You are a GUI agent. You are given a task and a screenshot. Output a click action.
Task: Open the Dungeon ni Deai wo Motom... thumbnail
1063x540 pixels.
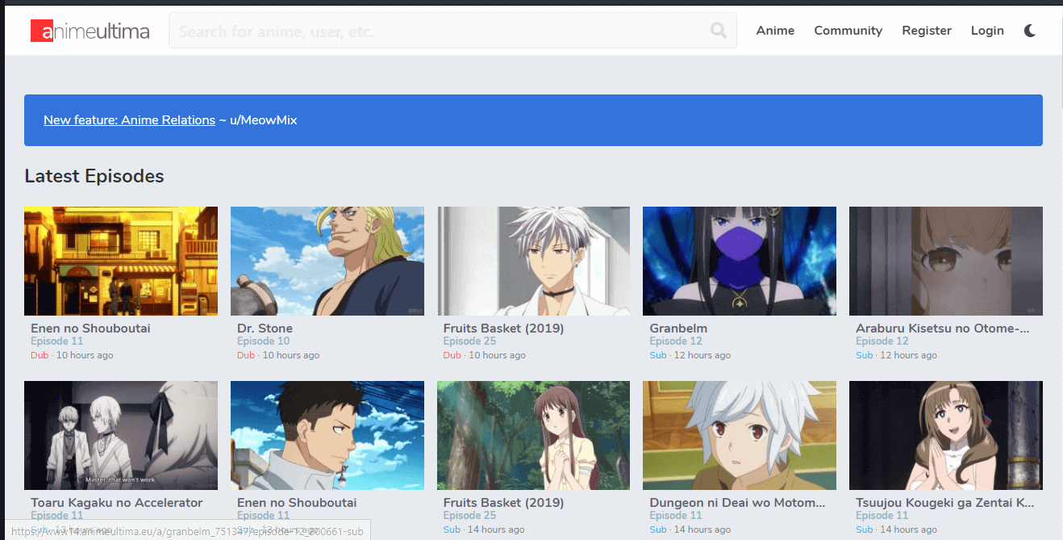pos(740,435)
